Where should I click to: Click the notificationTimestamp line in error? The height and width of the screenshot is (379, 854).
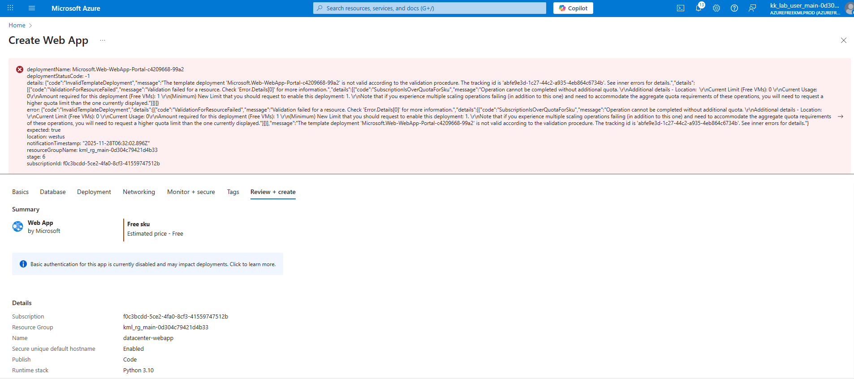88,143
